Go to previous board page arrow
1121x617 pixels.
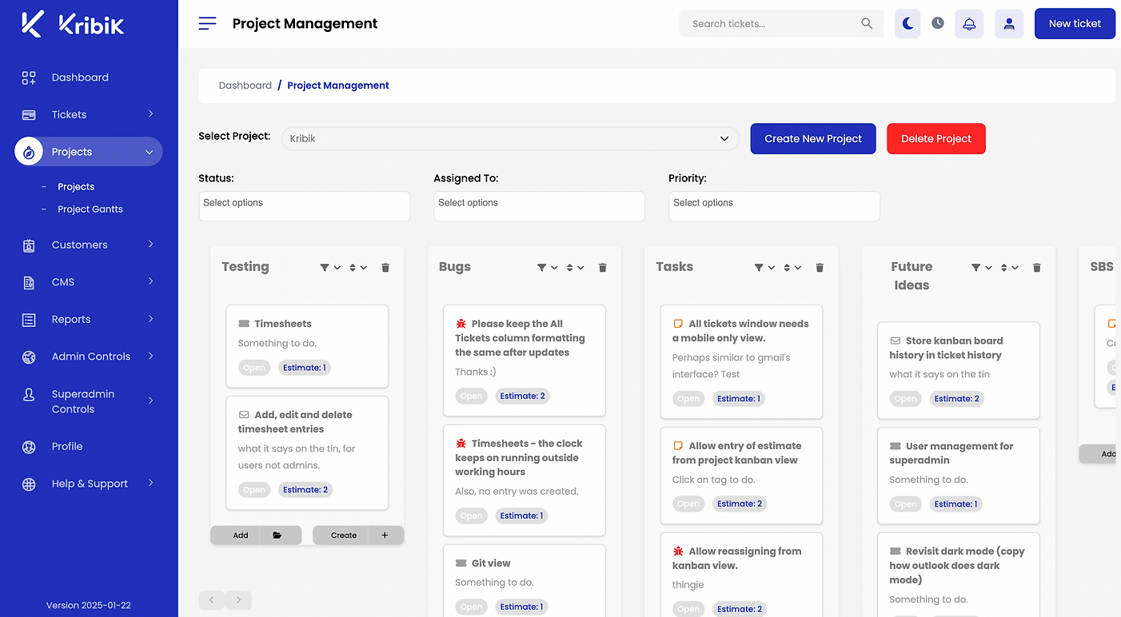(211, 599)
